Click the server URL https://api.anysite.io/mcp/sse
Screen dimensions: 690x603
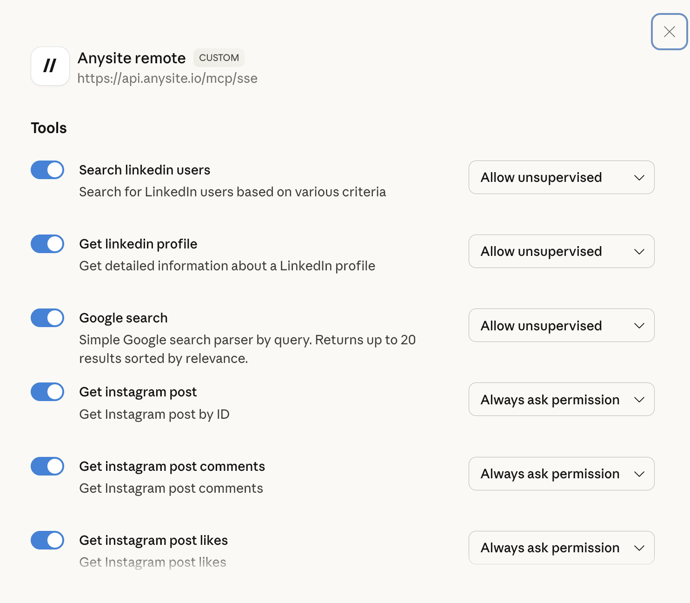point(168,78)
